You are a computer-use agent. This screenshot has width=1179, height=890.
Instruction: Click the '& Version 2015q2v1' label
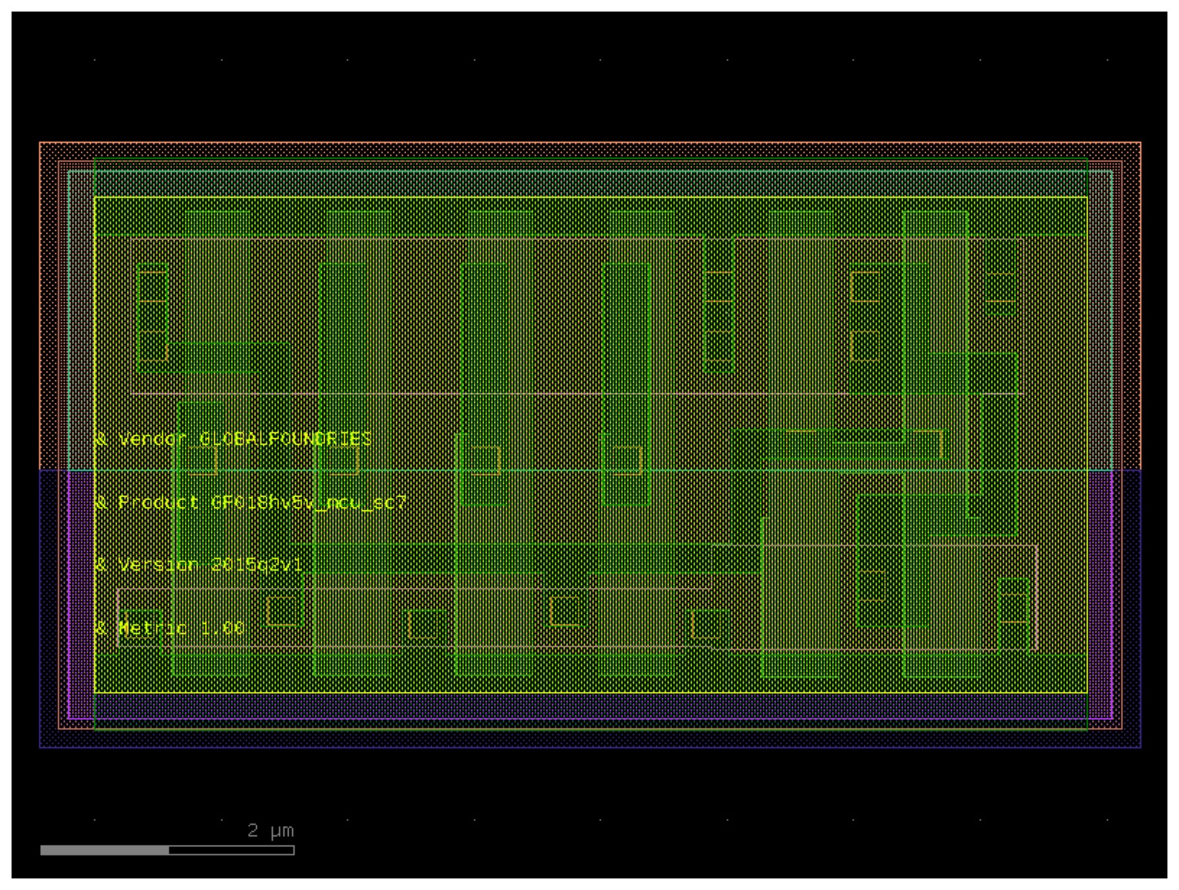pos(199,565)
